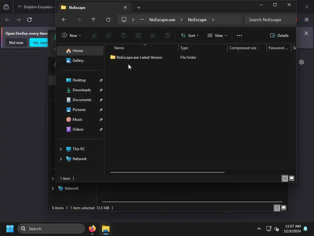Click the pin icon next to Music
The image size is (314, 236).
point(101,120)
